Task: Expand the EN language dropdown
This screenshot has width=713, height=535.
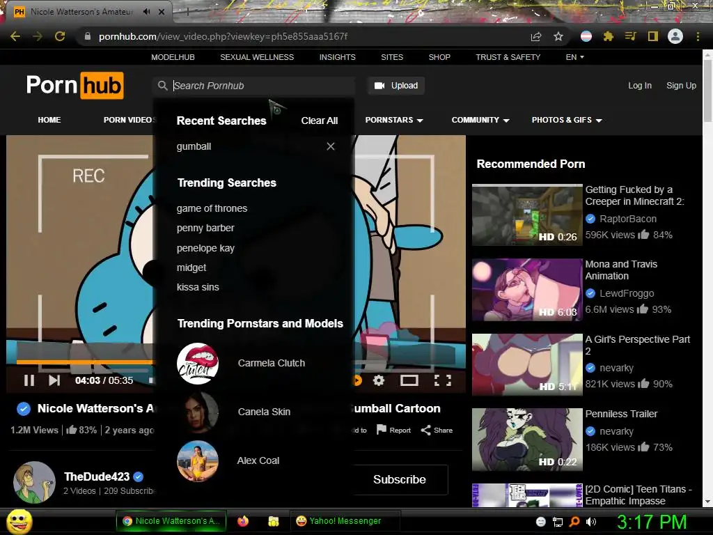Action: point(574,57)
